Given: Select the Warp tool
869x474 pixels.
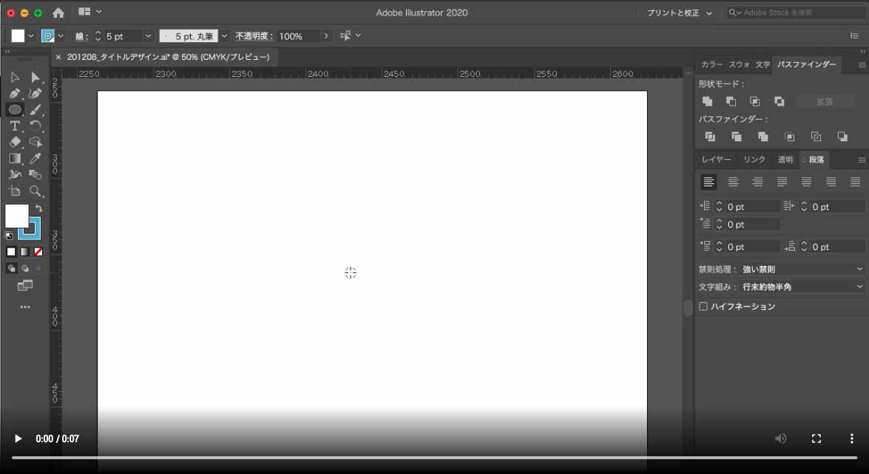Looking at the screenshot, I should 15,175.
